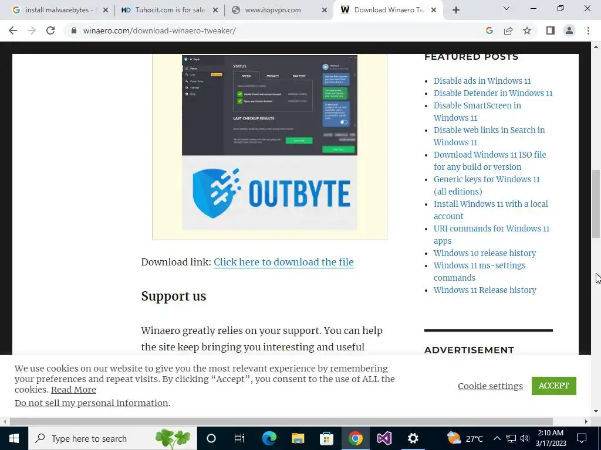Open network status tray icon
This screenshot has width=601, height=450.
511,438
